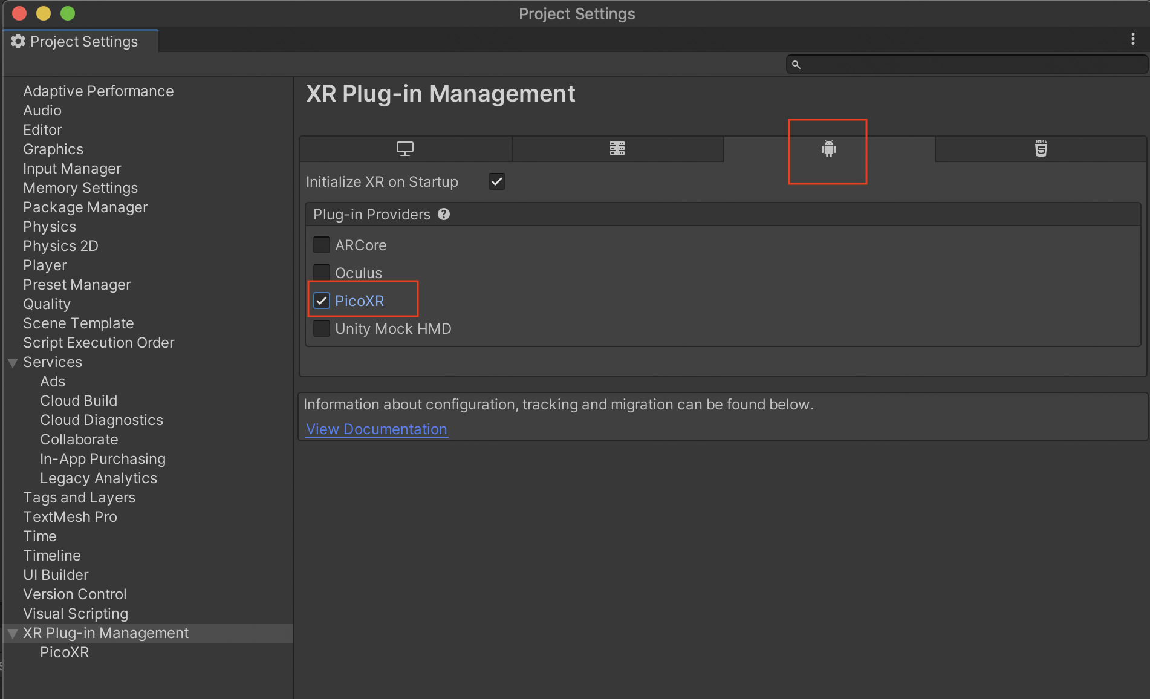Open TextMesh Pro settings
The height and width of the screenshot is (699, 1150).
[x=70, y=517]
